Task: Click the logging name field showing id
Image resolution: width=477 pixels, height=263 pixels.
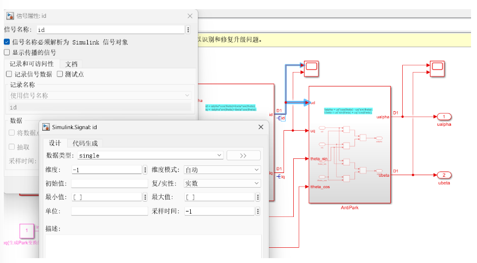Action: (100, 107)
